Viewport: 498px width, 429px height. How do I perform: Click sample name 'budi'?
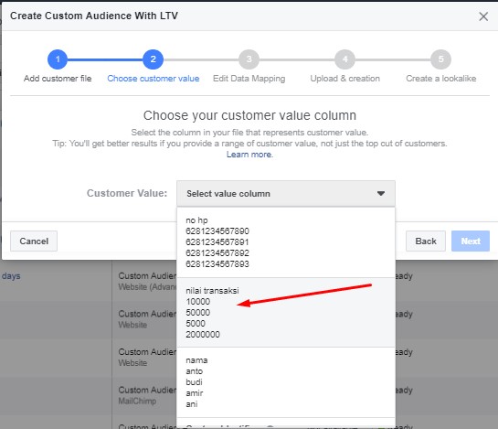click(194, 382)
